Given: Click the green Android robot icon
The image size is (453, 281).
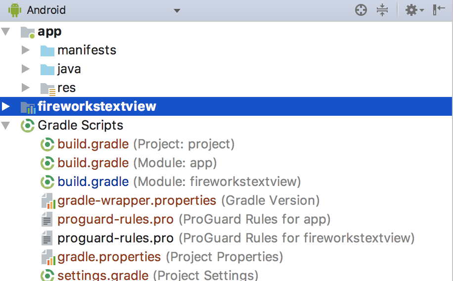Looking at the screenshot, I should [x=15, y=10].
